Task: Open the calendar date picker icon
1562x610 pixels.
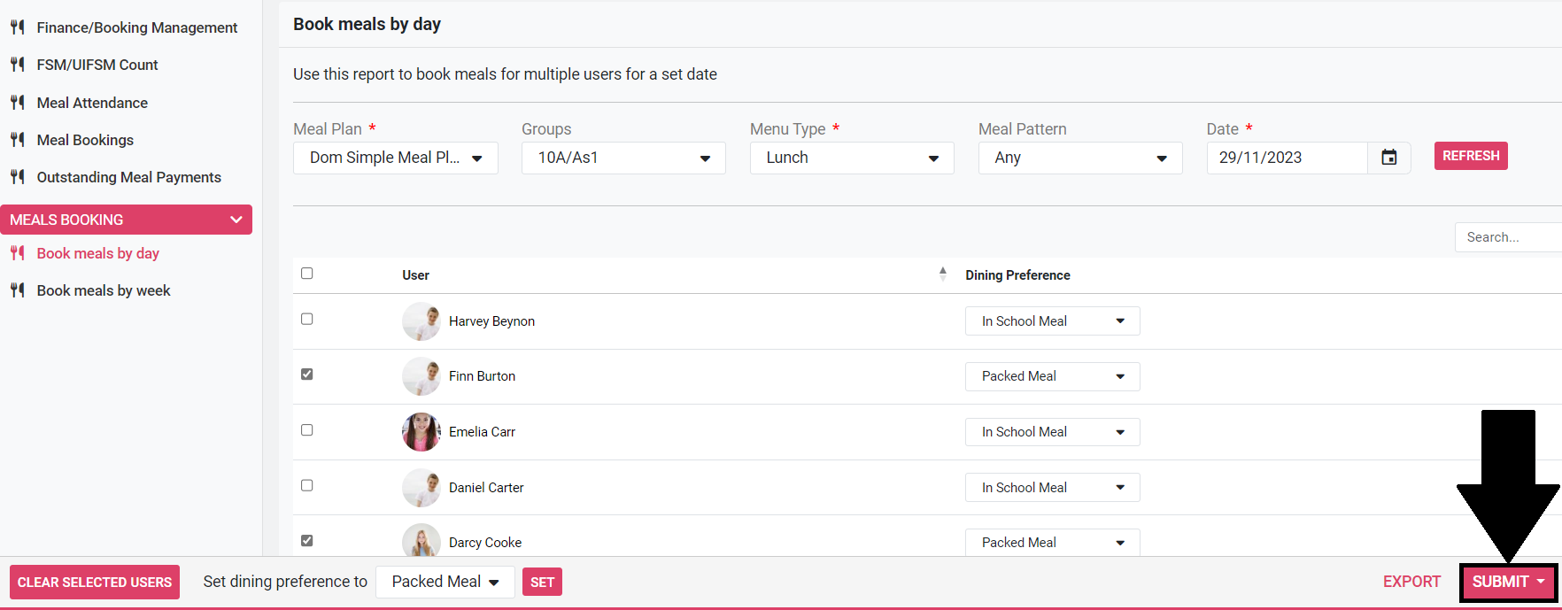Action: [x=1388, y=158]
